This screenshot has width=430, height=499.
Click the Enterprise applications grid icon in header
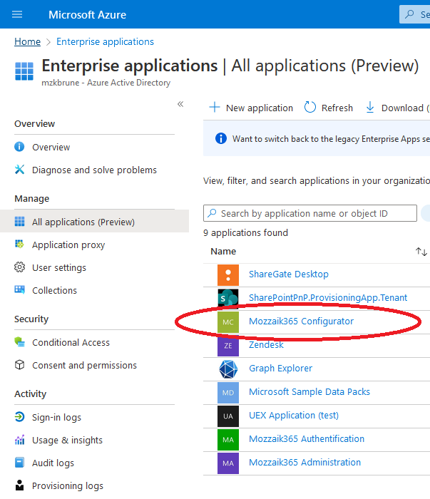tap(24, 71)
